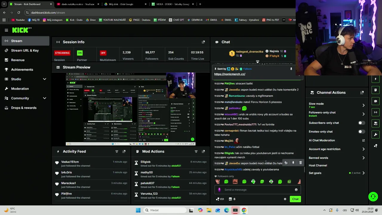
Task: Open the Windows Start menu
Action: [138, 210]
